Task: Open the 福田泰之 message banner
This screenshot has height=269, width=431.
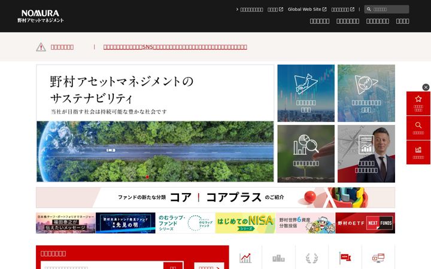Action: point(66,223)
